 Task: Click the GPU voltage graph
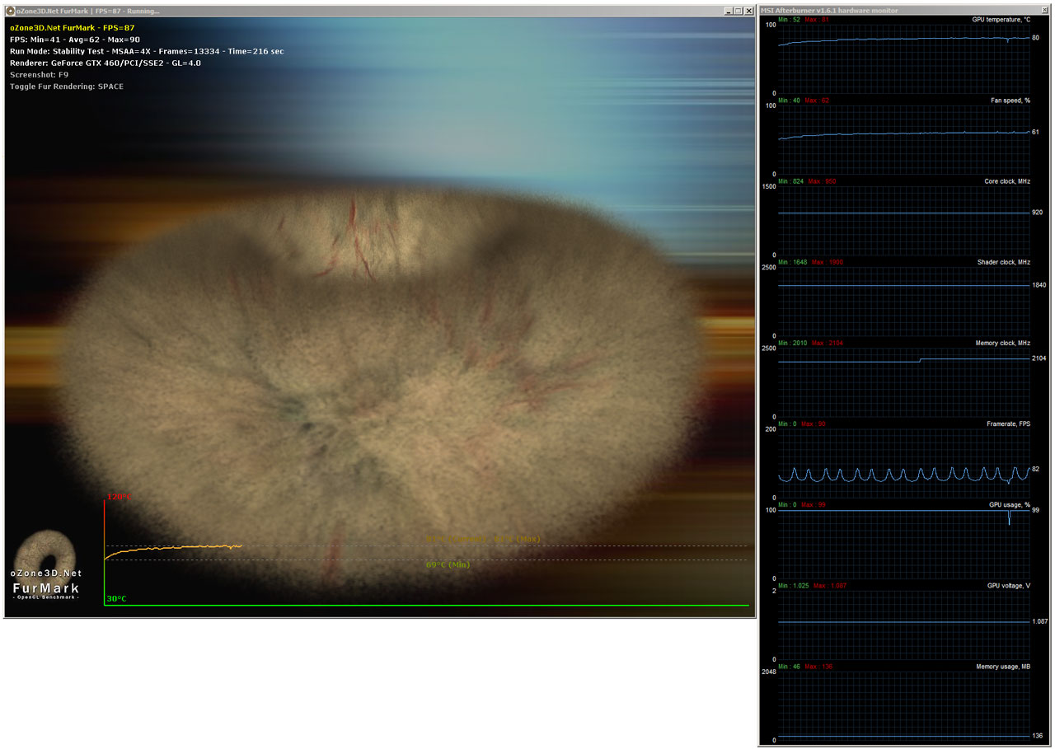[903, 624]
